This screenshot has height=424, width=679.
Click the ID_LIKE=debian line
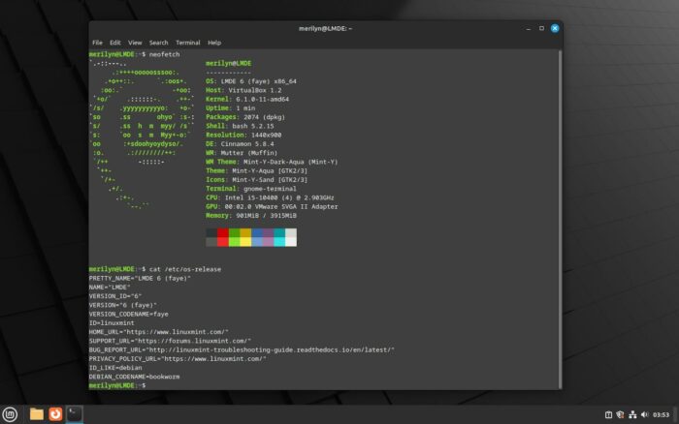(115, 368)
